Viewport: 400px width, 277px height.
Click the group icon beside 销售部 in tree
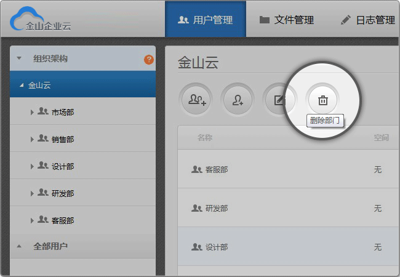[43, 138]
